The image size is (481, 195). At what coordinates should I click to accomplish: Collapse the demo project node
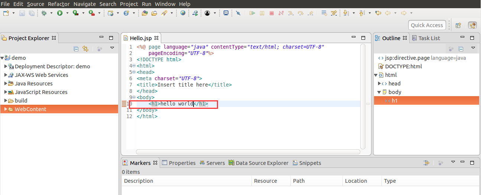pyautogui.click(x=2, y=58)
